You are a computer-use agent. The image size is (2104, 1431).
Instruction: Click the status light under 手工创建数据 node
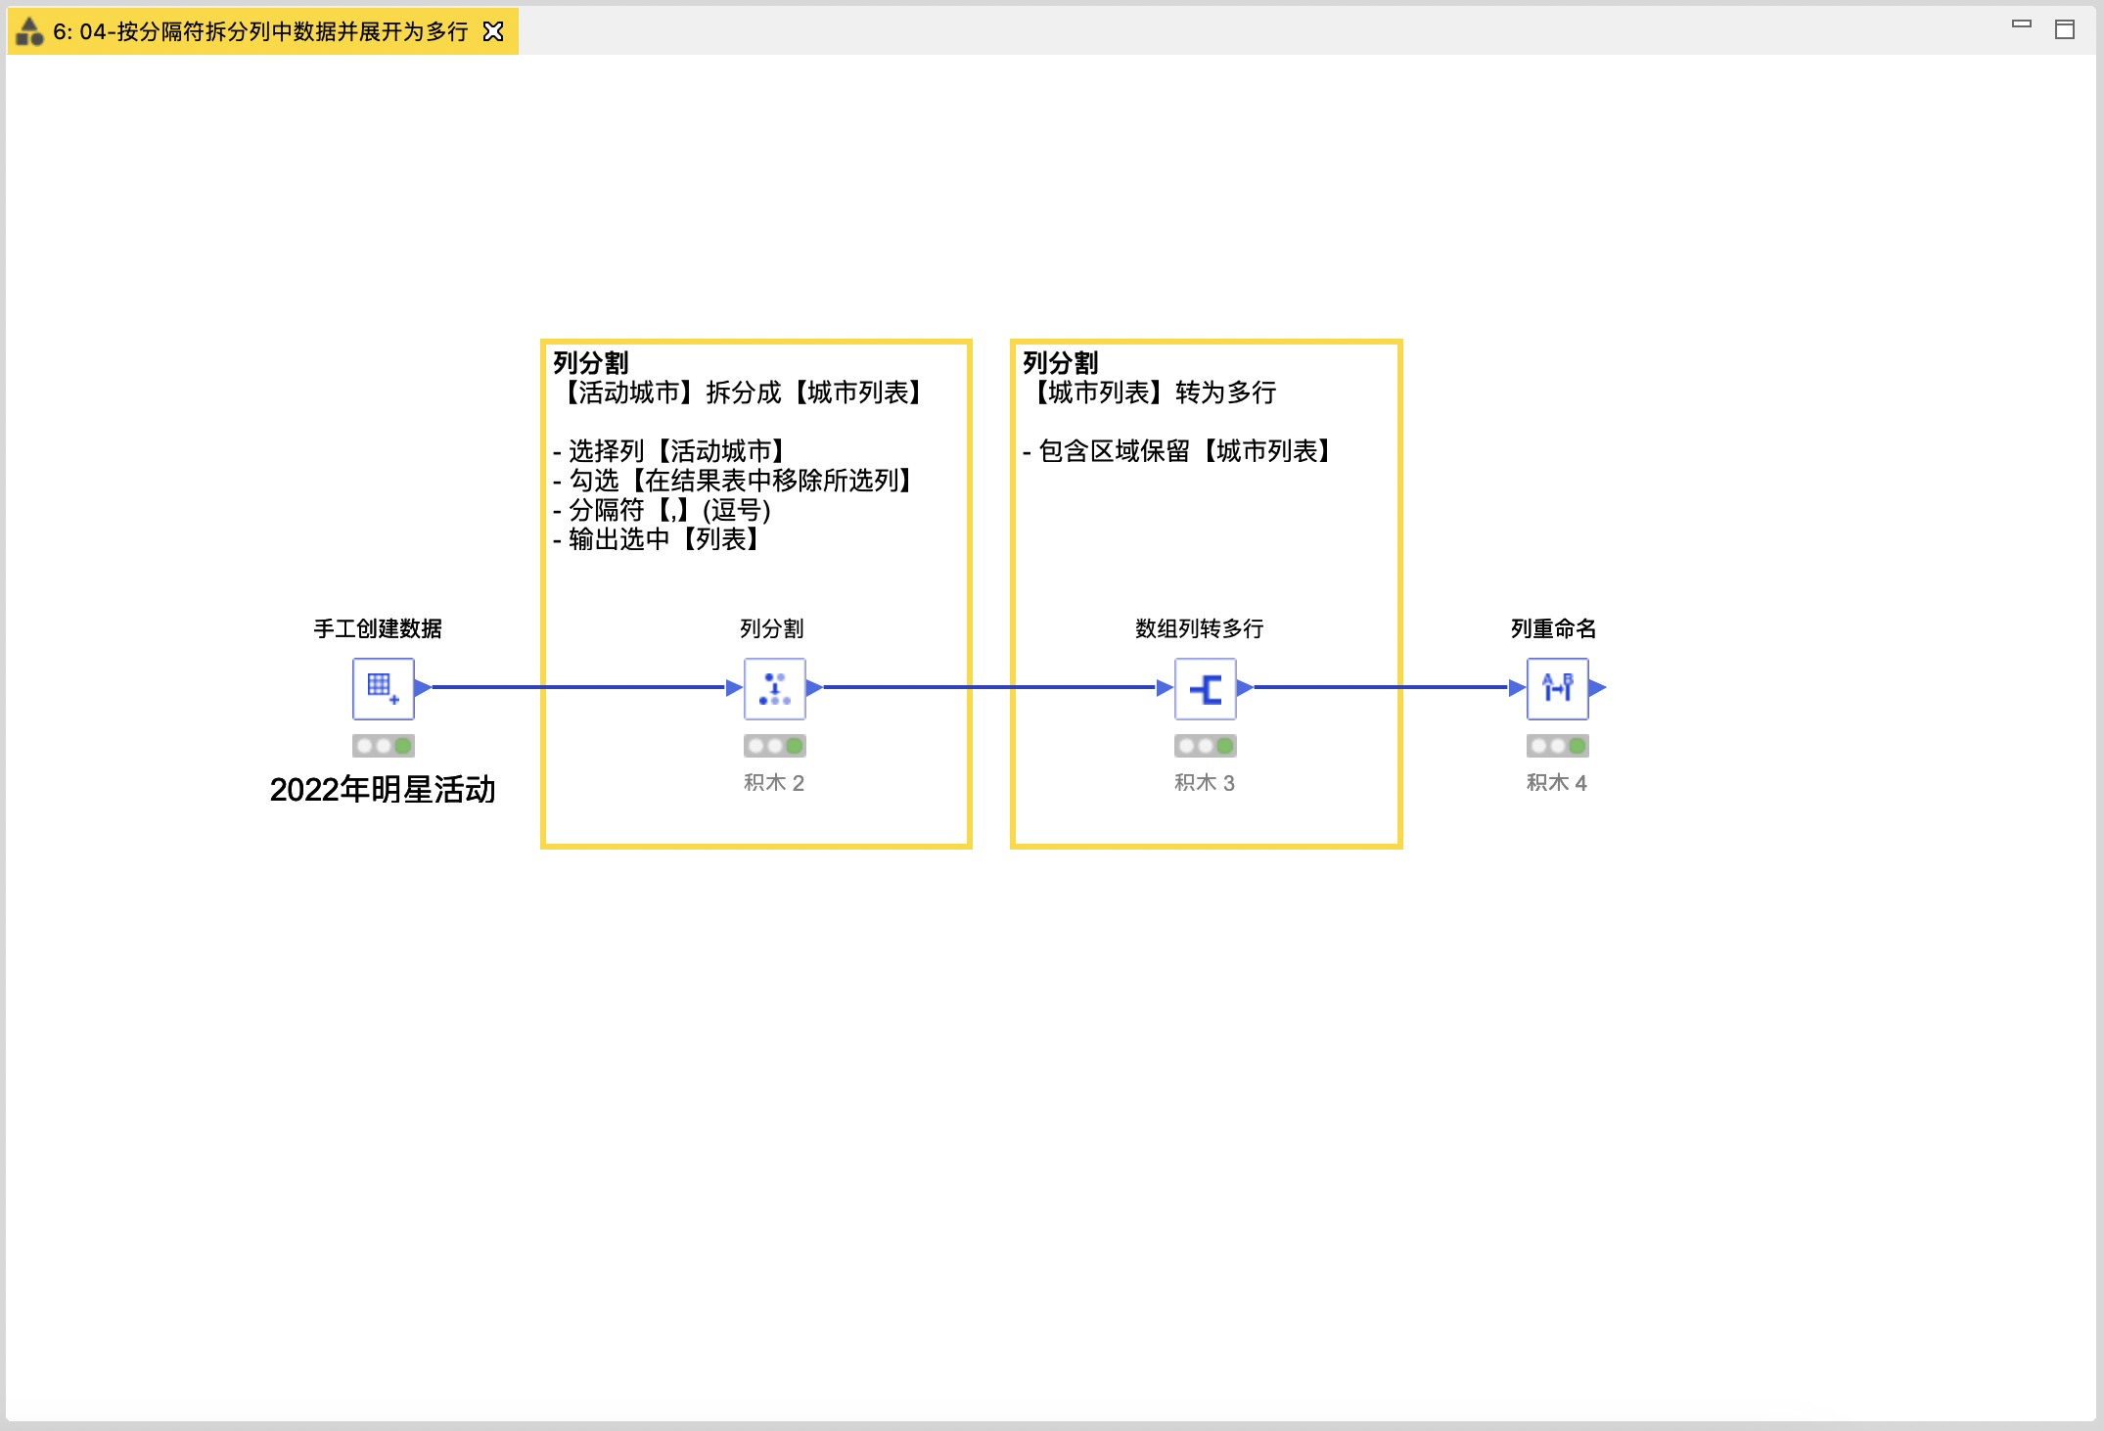383,746
